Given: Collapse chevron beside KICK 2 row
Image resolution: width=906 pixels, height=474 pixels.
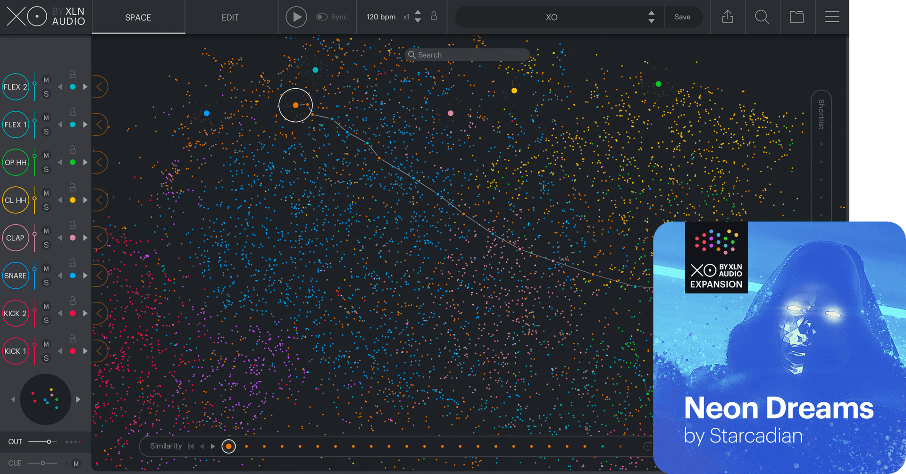Looking at the screenshot, I should [100, 313].
